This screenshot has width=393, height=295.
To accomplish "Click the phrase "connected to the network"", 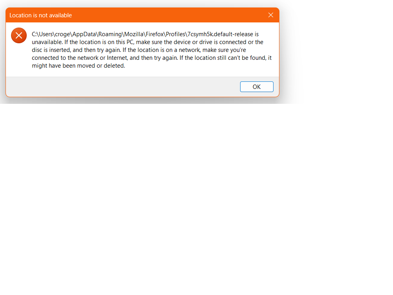I will tap(65, 58).
